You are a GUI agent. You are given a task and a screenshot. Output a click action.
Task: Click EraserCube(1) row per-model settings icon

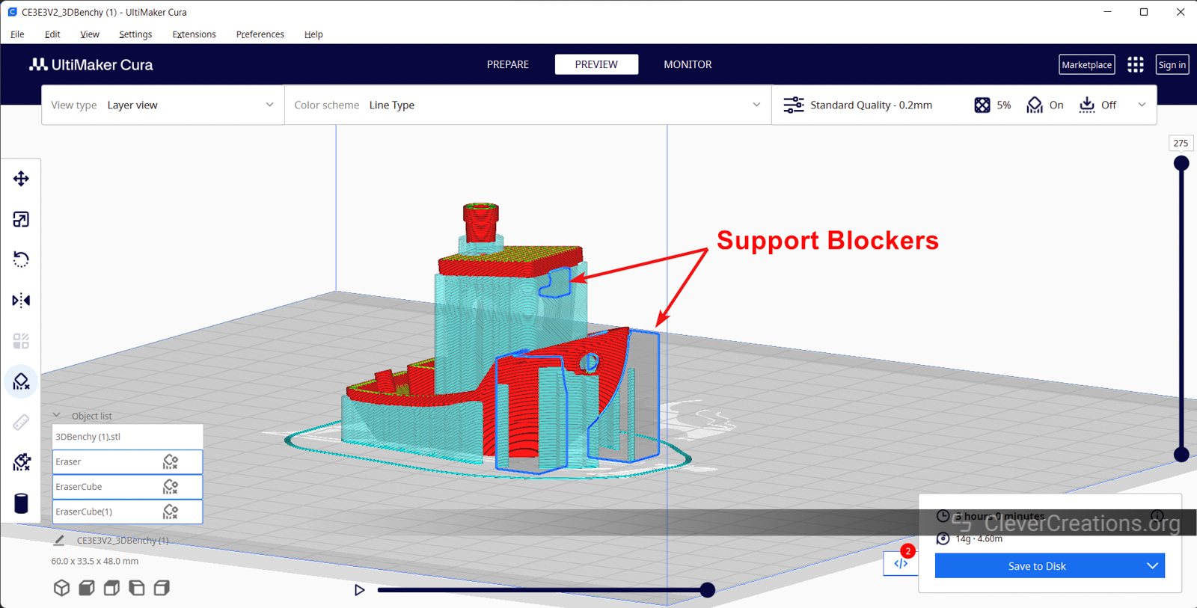(171, 512)
